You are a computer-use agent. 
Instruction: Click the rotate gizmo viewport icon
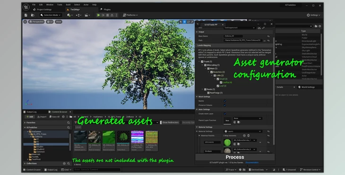189,22
